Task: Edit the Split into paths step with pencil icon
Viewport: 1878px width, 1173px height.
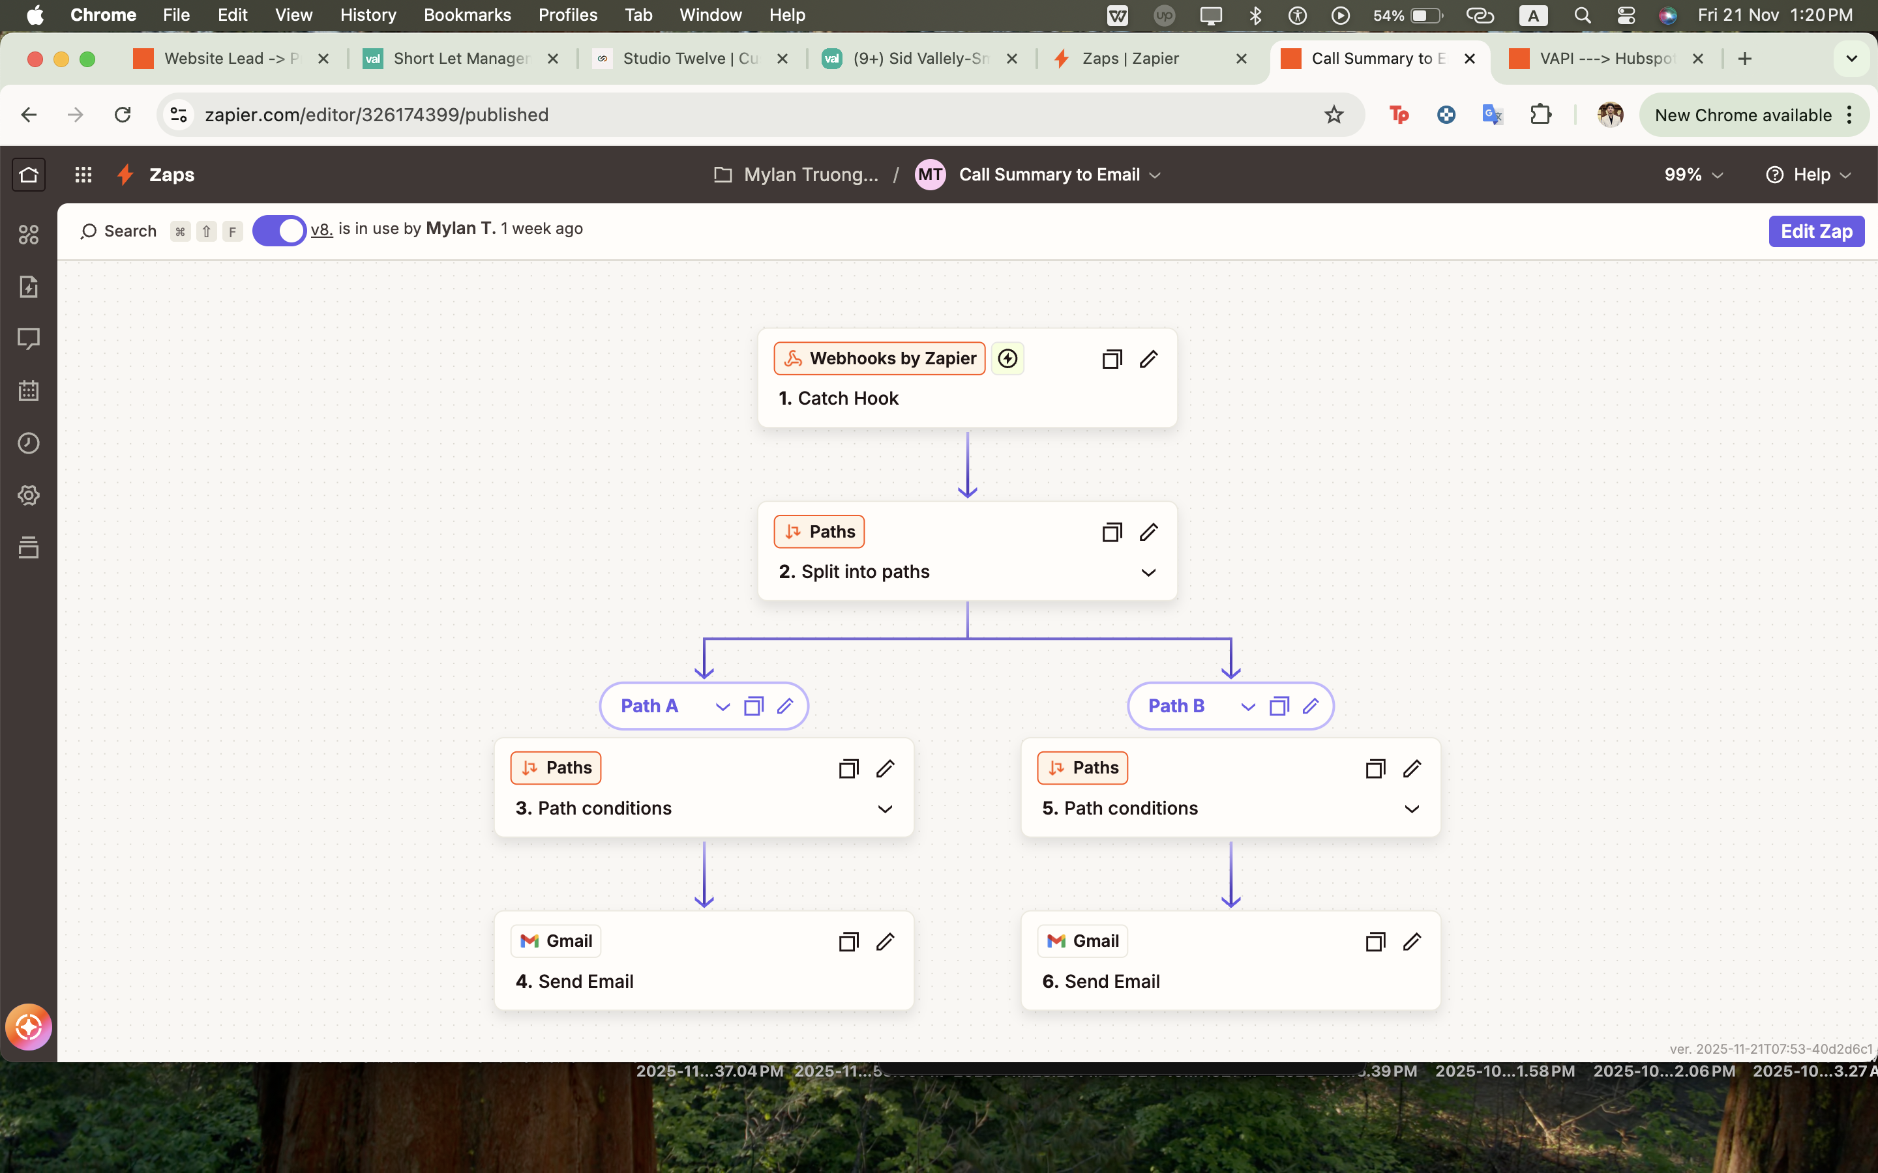Action: click(x=1148, y=531)
